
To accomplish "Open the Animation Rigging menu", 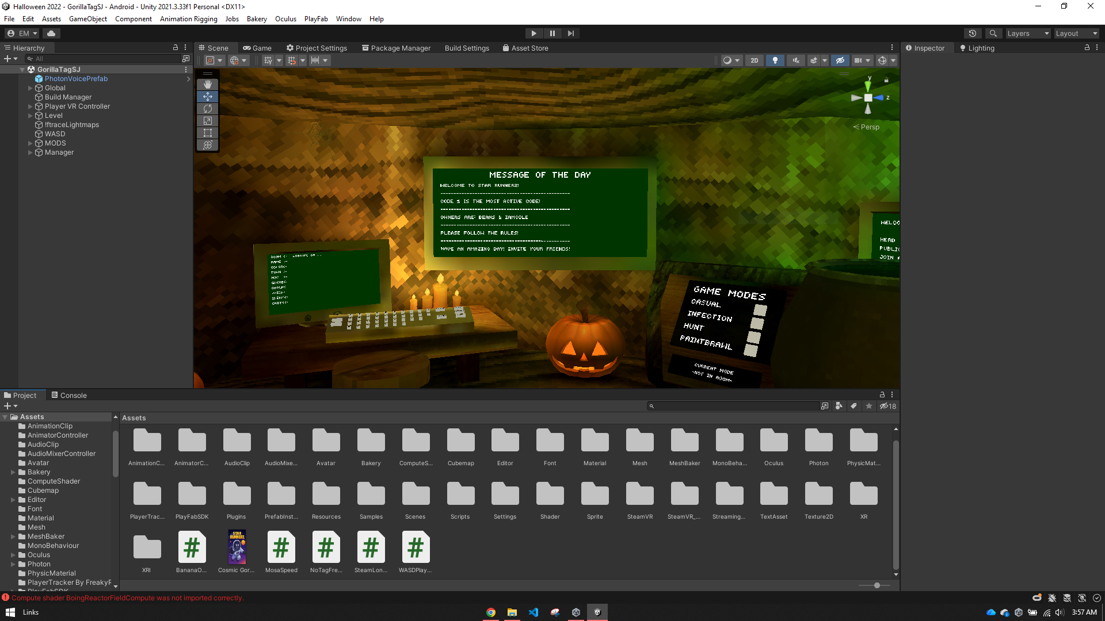I will 188,19.
